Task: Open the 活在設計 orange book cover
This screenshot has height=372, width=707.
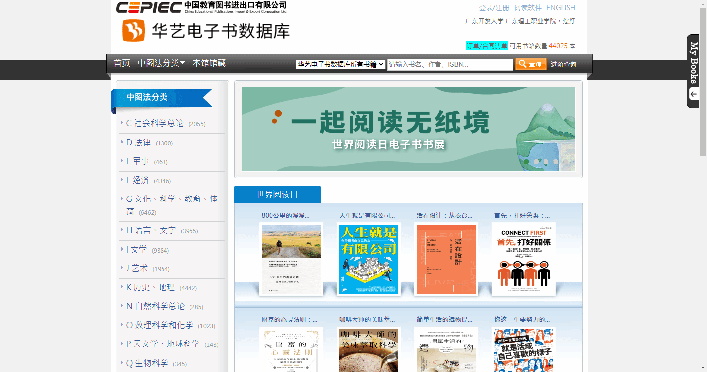Action: coord(446,259)
